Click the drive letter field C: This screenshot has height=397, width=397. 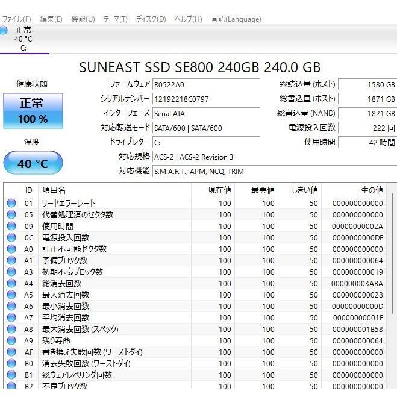(x=207, y=142)
